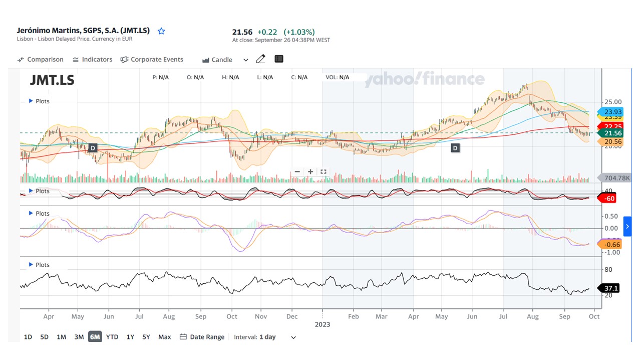Click the blue side panel arrow
Viewport: 641px width, 361px height.
pos(627,227)
